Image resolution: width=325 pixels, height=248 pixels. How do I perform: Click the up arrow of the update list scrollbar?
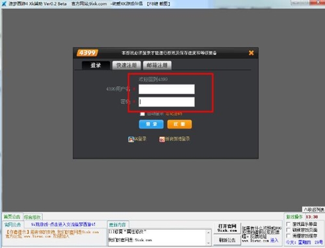209,232
